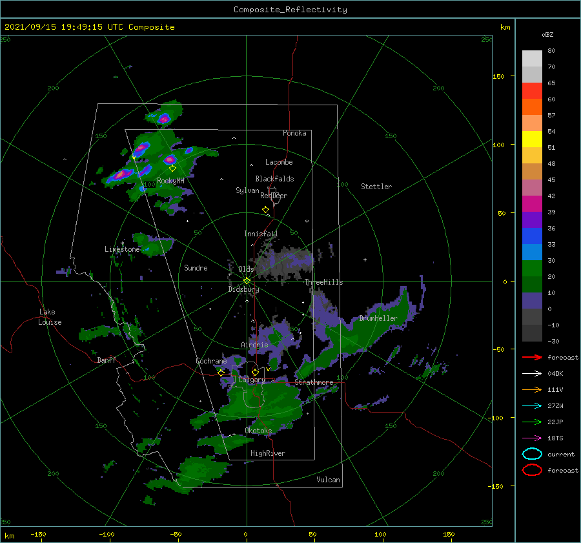The image size is (581, 543).
Task: Click the Composite_Reflectivity title
Action: click(x=290, y=10)
